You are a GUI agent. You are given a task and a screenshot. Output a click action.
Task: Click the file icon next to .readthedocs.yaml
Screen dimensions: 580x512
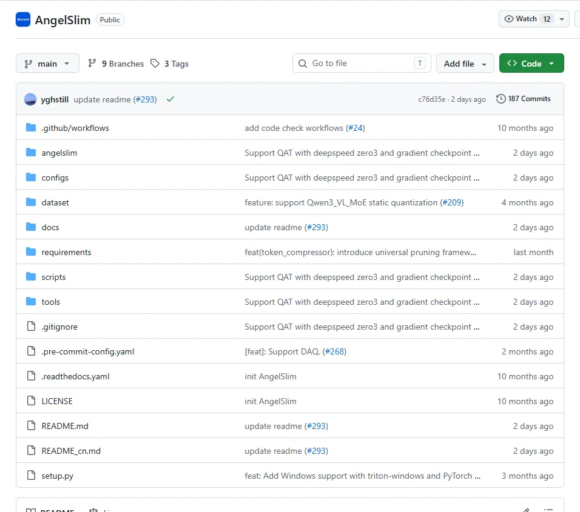tap(32, 376)
